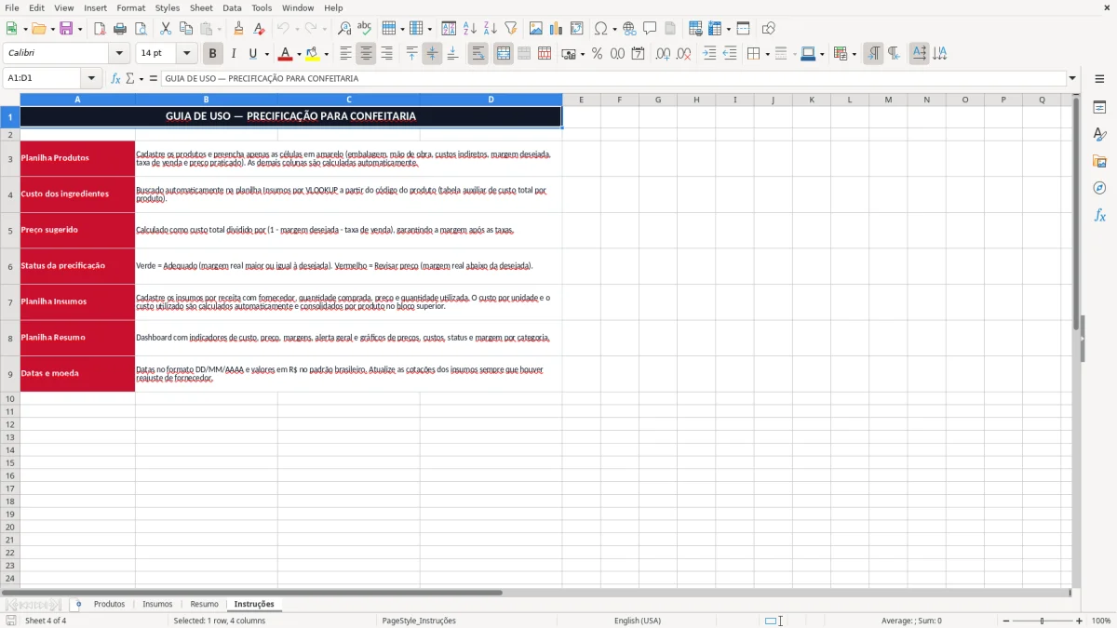Toggle Underline formatting
The width and height of the screenshot is (1117, 628).
(253, 54)
